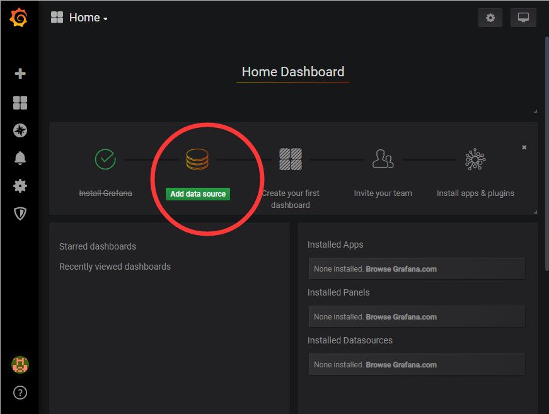The image size is (549, 414).
Task: Click the Installed Datasources heading
Action: (350, 340)
